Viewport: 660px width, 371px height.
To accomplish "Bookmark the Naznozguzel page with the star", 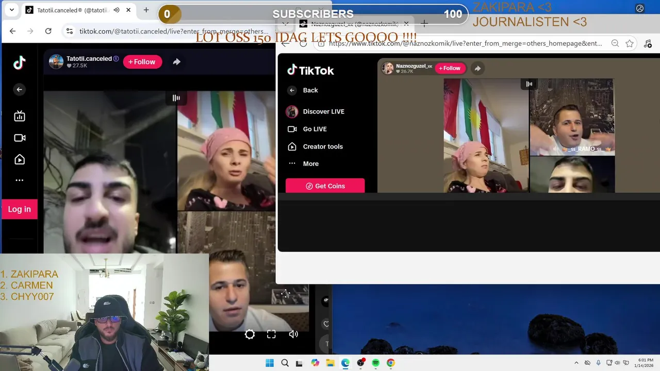I will click(x=630, y=44).
